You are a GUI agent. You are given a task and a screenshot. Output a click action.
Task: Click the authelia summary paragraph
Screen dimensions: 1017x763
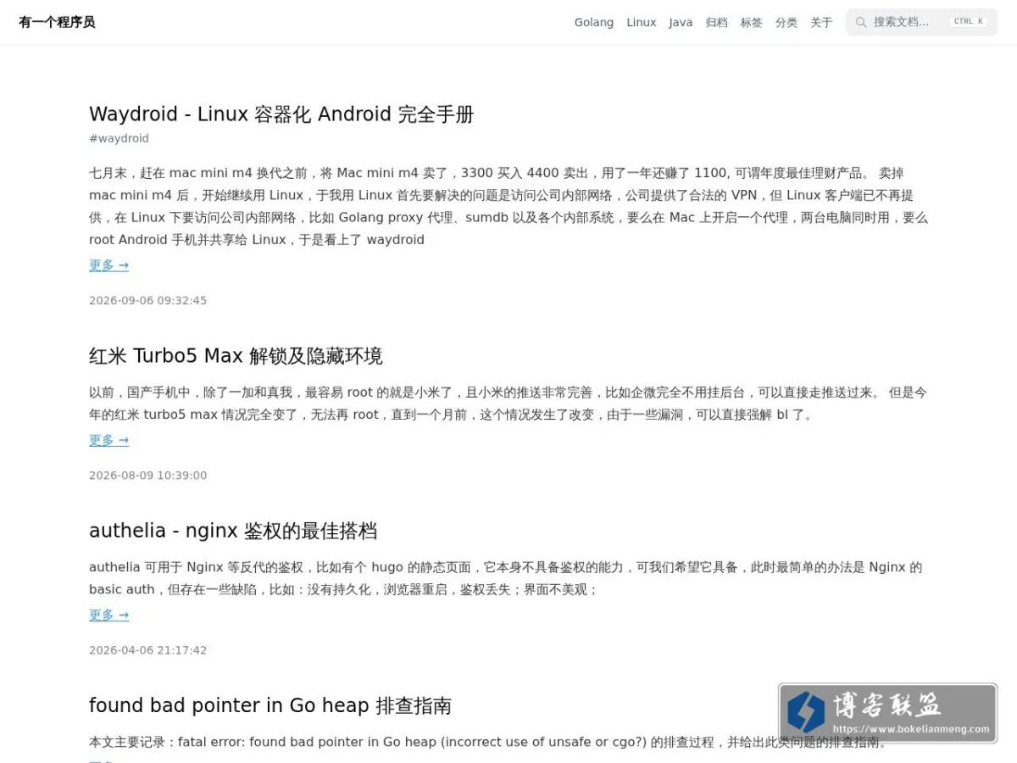tap(506, 578)
